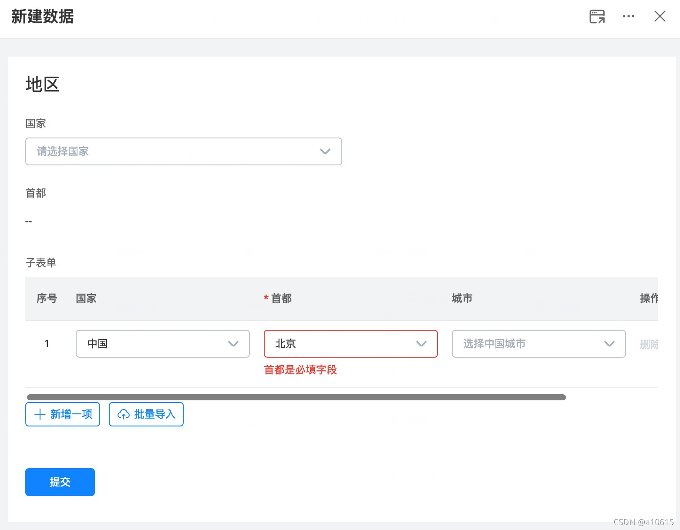The image size is (680, 530).
Task: Open form in new window icon
Action: click(x=597, y=17)
